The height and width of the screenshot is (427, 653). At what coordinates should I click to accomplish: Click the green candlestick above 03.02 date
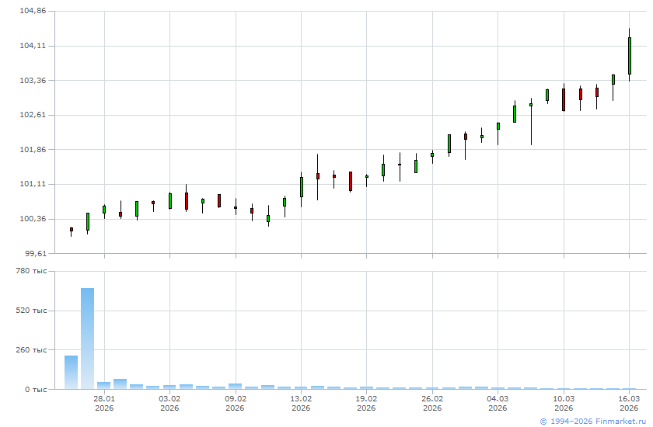point(169,201)
